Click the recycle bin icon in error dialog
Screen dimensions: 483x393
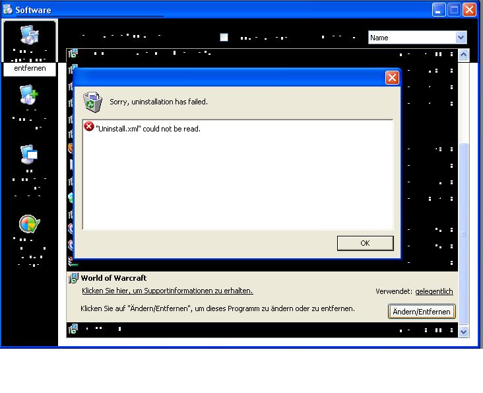point(92,102)
